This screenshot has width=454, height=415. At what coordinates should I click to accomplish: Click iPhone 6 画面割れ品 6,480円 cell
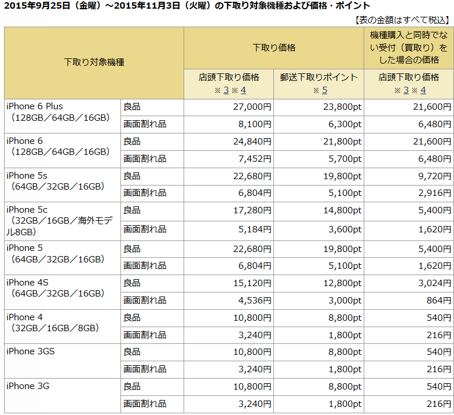tap(409, 160)
